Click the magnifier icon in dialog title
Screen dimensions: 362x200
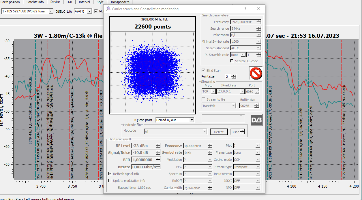[x=108, y=9]
